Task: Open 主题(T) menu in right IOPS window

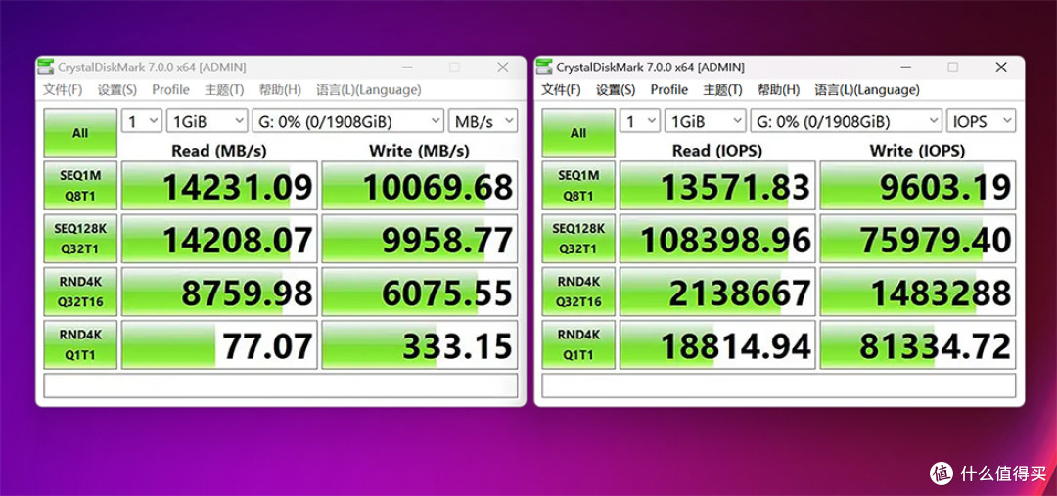Action: coord(722,90)
